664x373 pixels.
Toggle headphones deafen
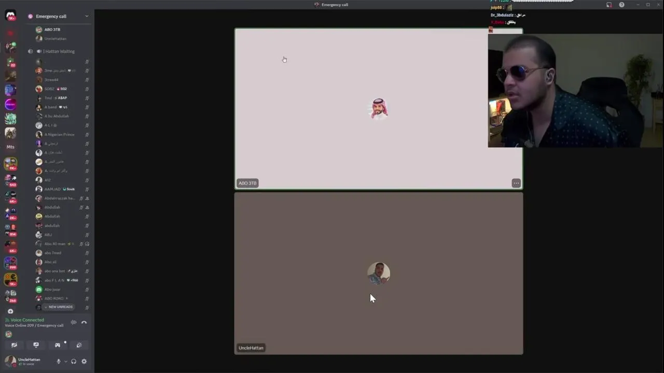tap(74, 362)
